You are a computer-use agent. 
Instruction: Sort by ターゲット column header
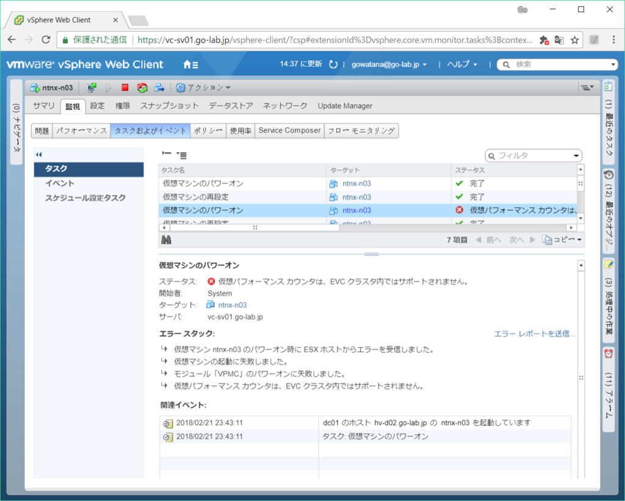(389, 170)
